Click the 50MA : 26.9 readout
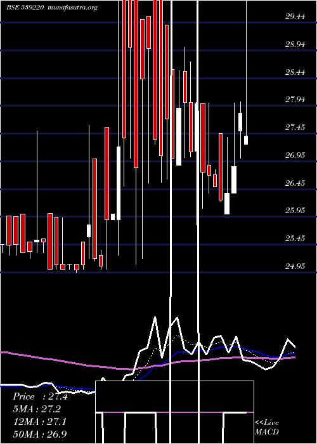Screen dimensions: 317x444 40,434
